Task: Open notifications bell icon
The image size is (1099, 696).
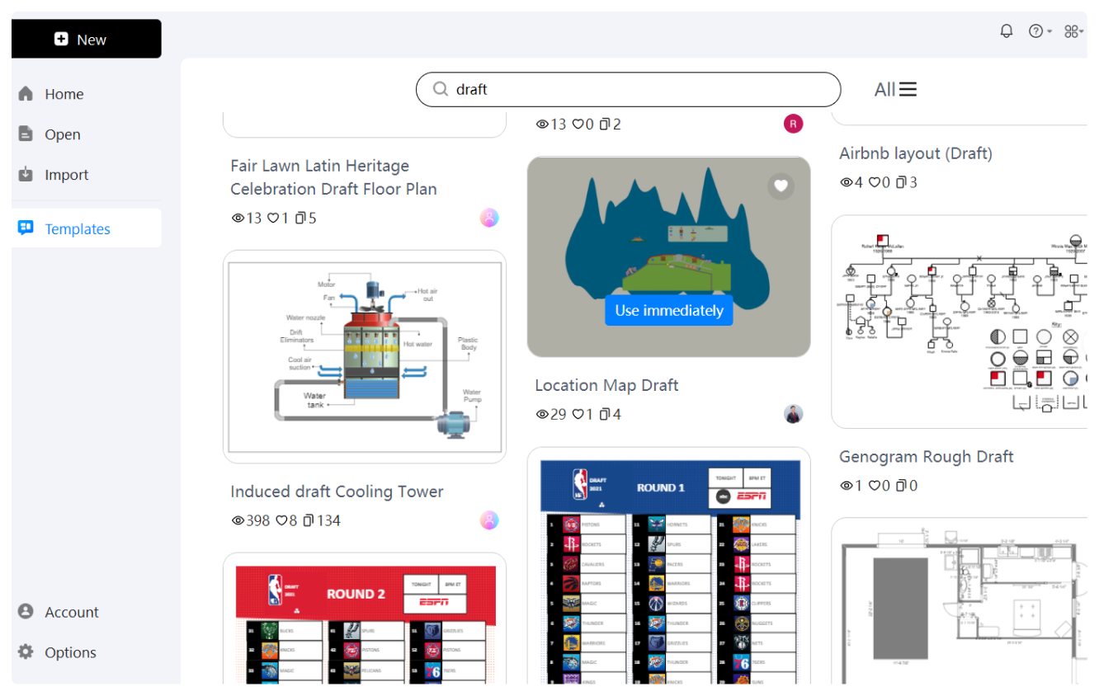Action: coord(1006,31)
